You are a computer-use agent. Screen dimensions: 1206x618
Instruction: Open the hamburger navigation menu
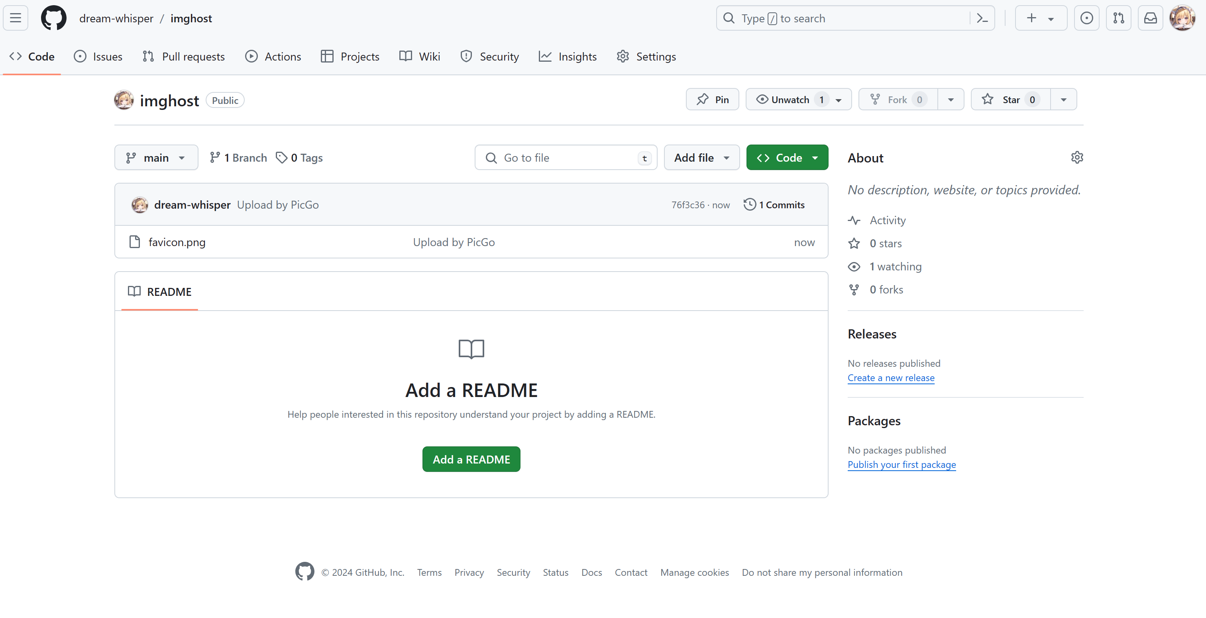point(16,18)
